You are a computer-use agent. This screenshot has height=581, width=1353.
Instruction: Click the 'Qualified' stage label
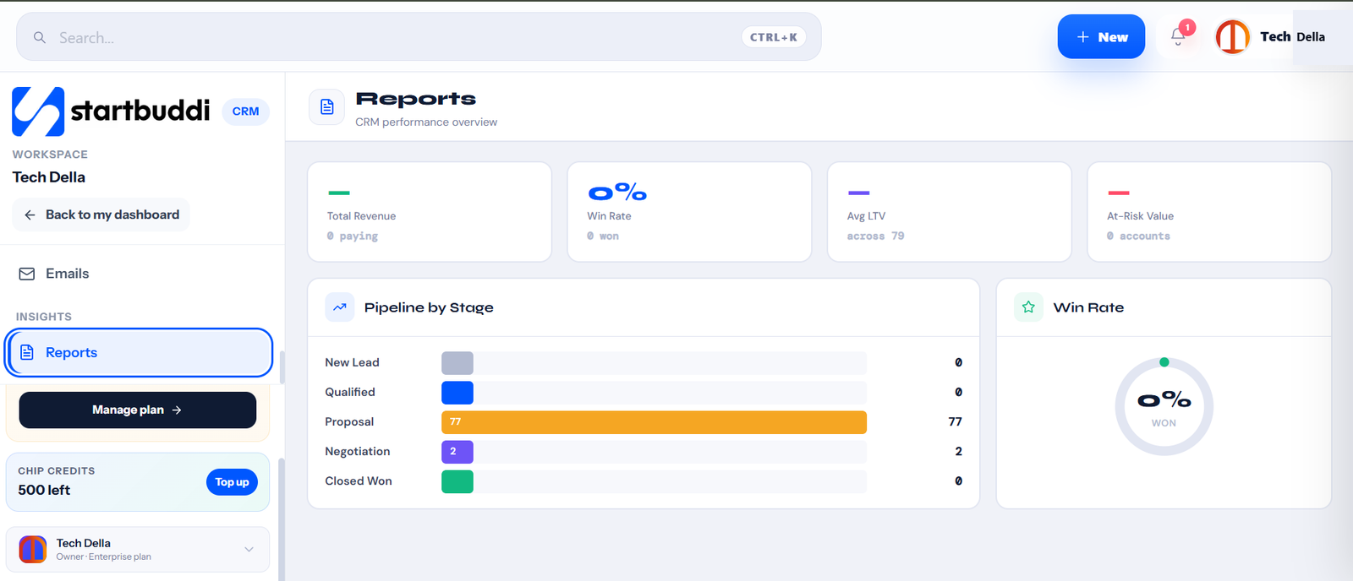pos(350,392)
